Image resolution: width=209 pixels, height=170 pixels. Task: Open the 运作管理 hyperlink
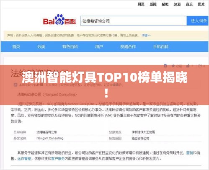point(24,159)
